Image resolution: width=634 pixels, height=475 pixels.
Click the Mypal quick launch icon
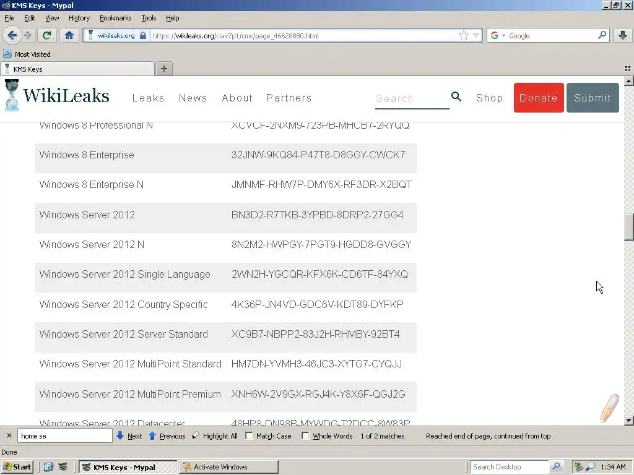63,467
